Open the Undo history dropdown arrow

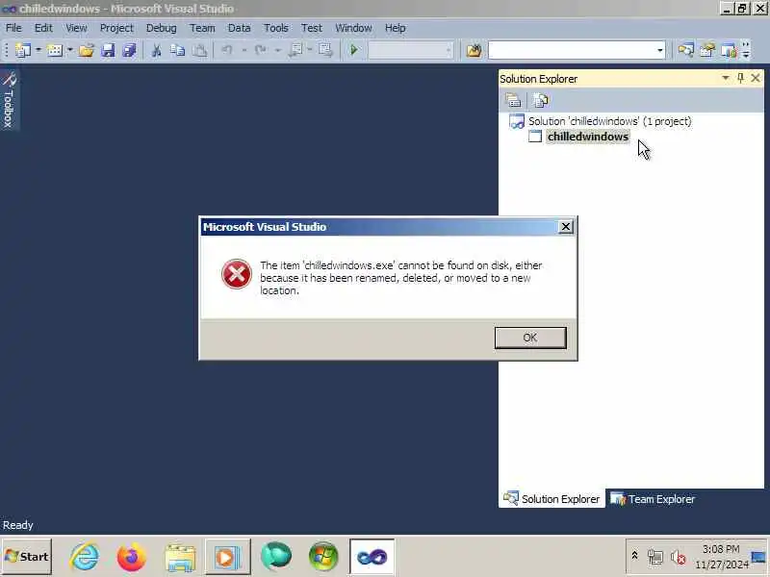[x=244, y=50]
